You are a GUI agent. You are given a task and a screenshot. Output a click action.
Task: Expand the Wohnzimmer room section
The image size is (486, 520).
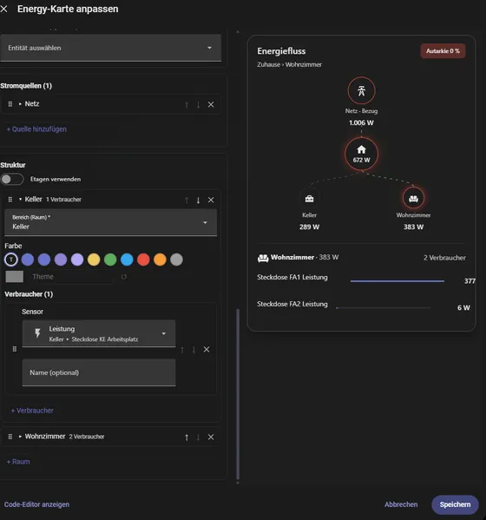coord(20,437)
